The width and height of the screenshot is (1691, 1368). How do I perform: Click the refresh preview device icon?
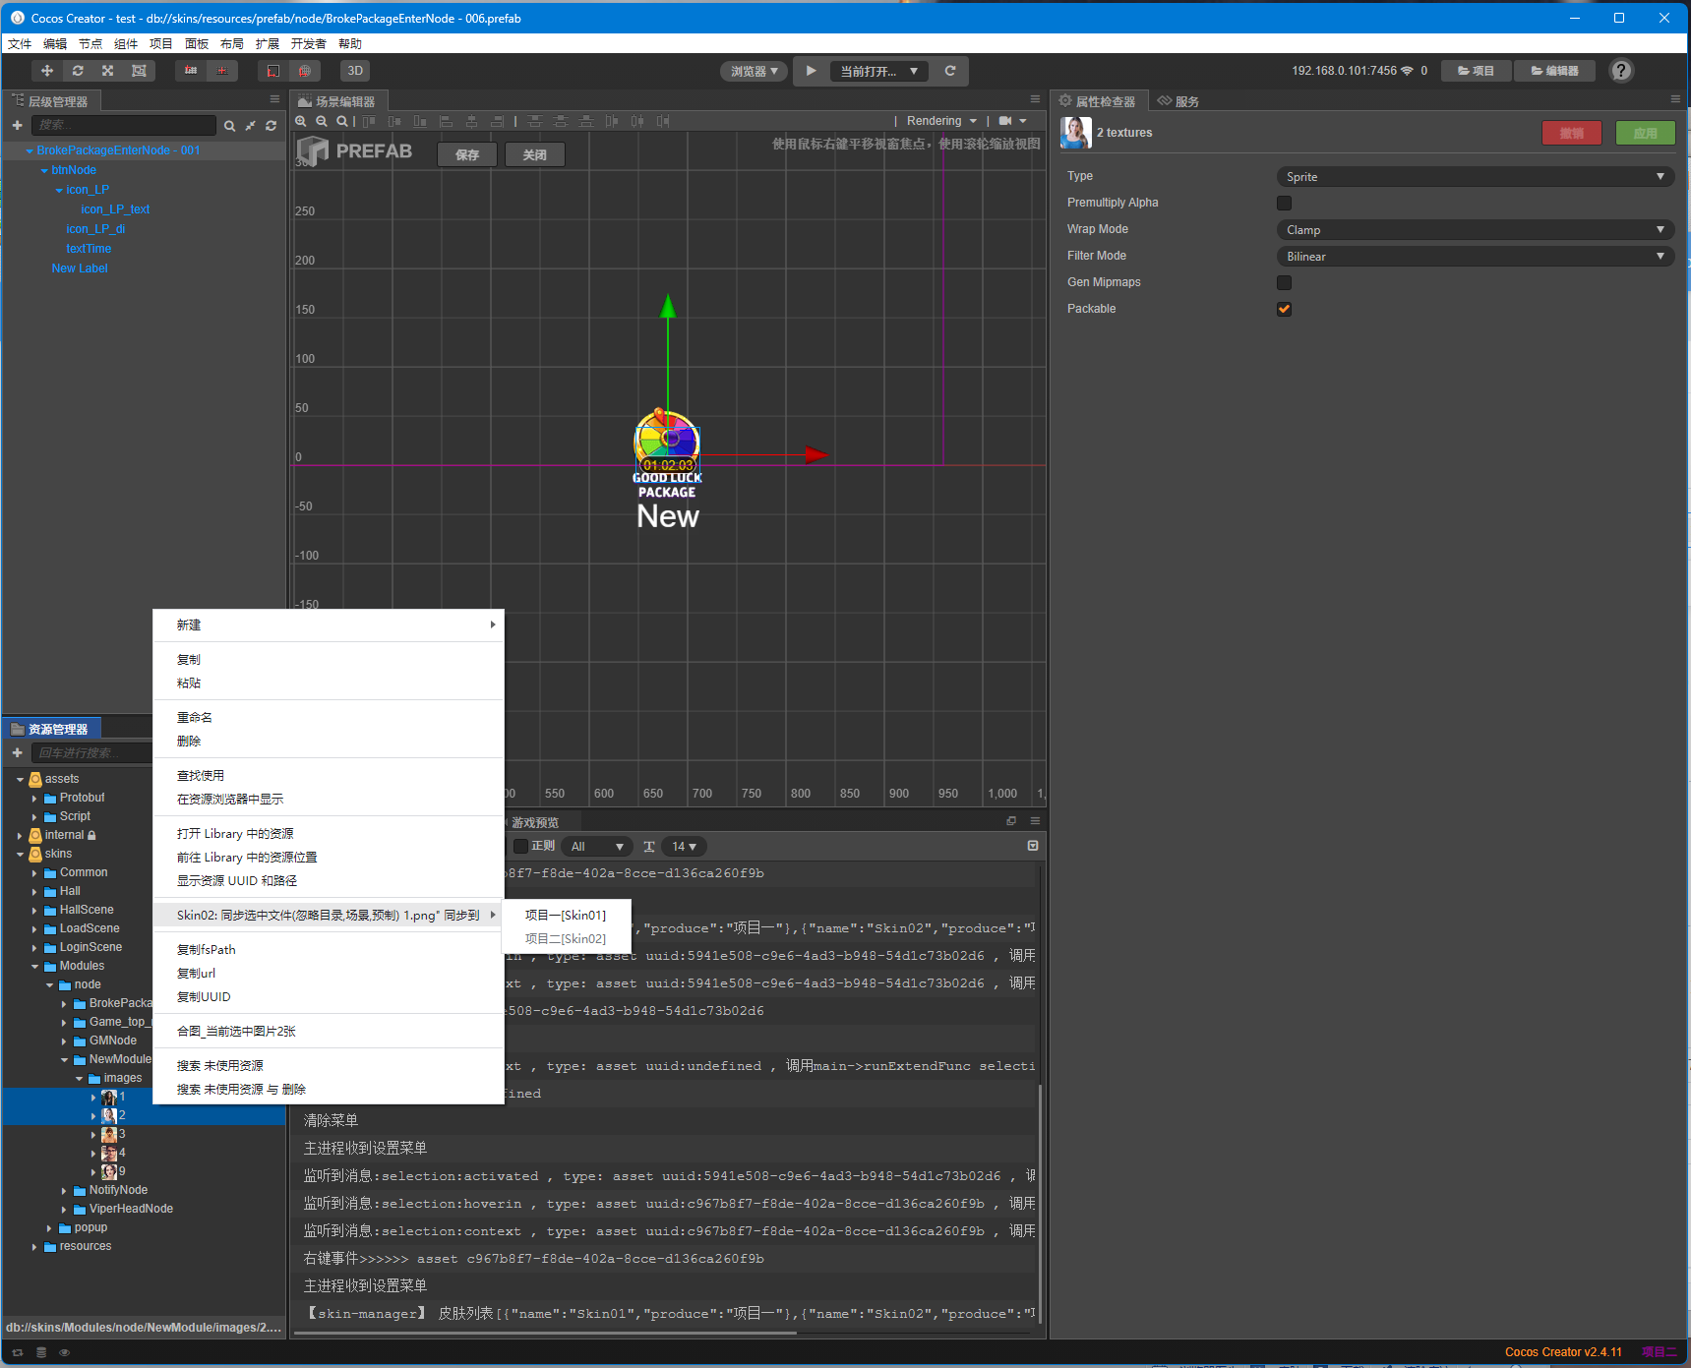tap(950, 71)
